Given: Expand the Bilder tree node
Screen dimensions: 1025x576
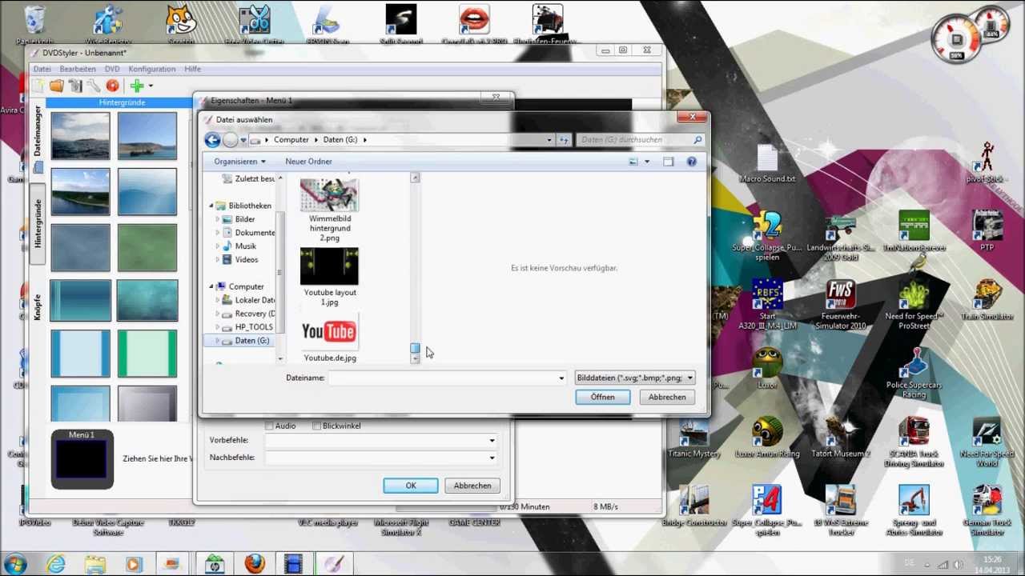Looking at the screenshot, I should coord(217,219).
